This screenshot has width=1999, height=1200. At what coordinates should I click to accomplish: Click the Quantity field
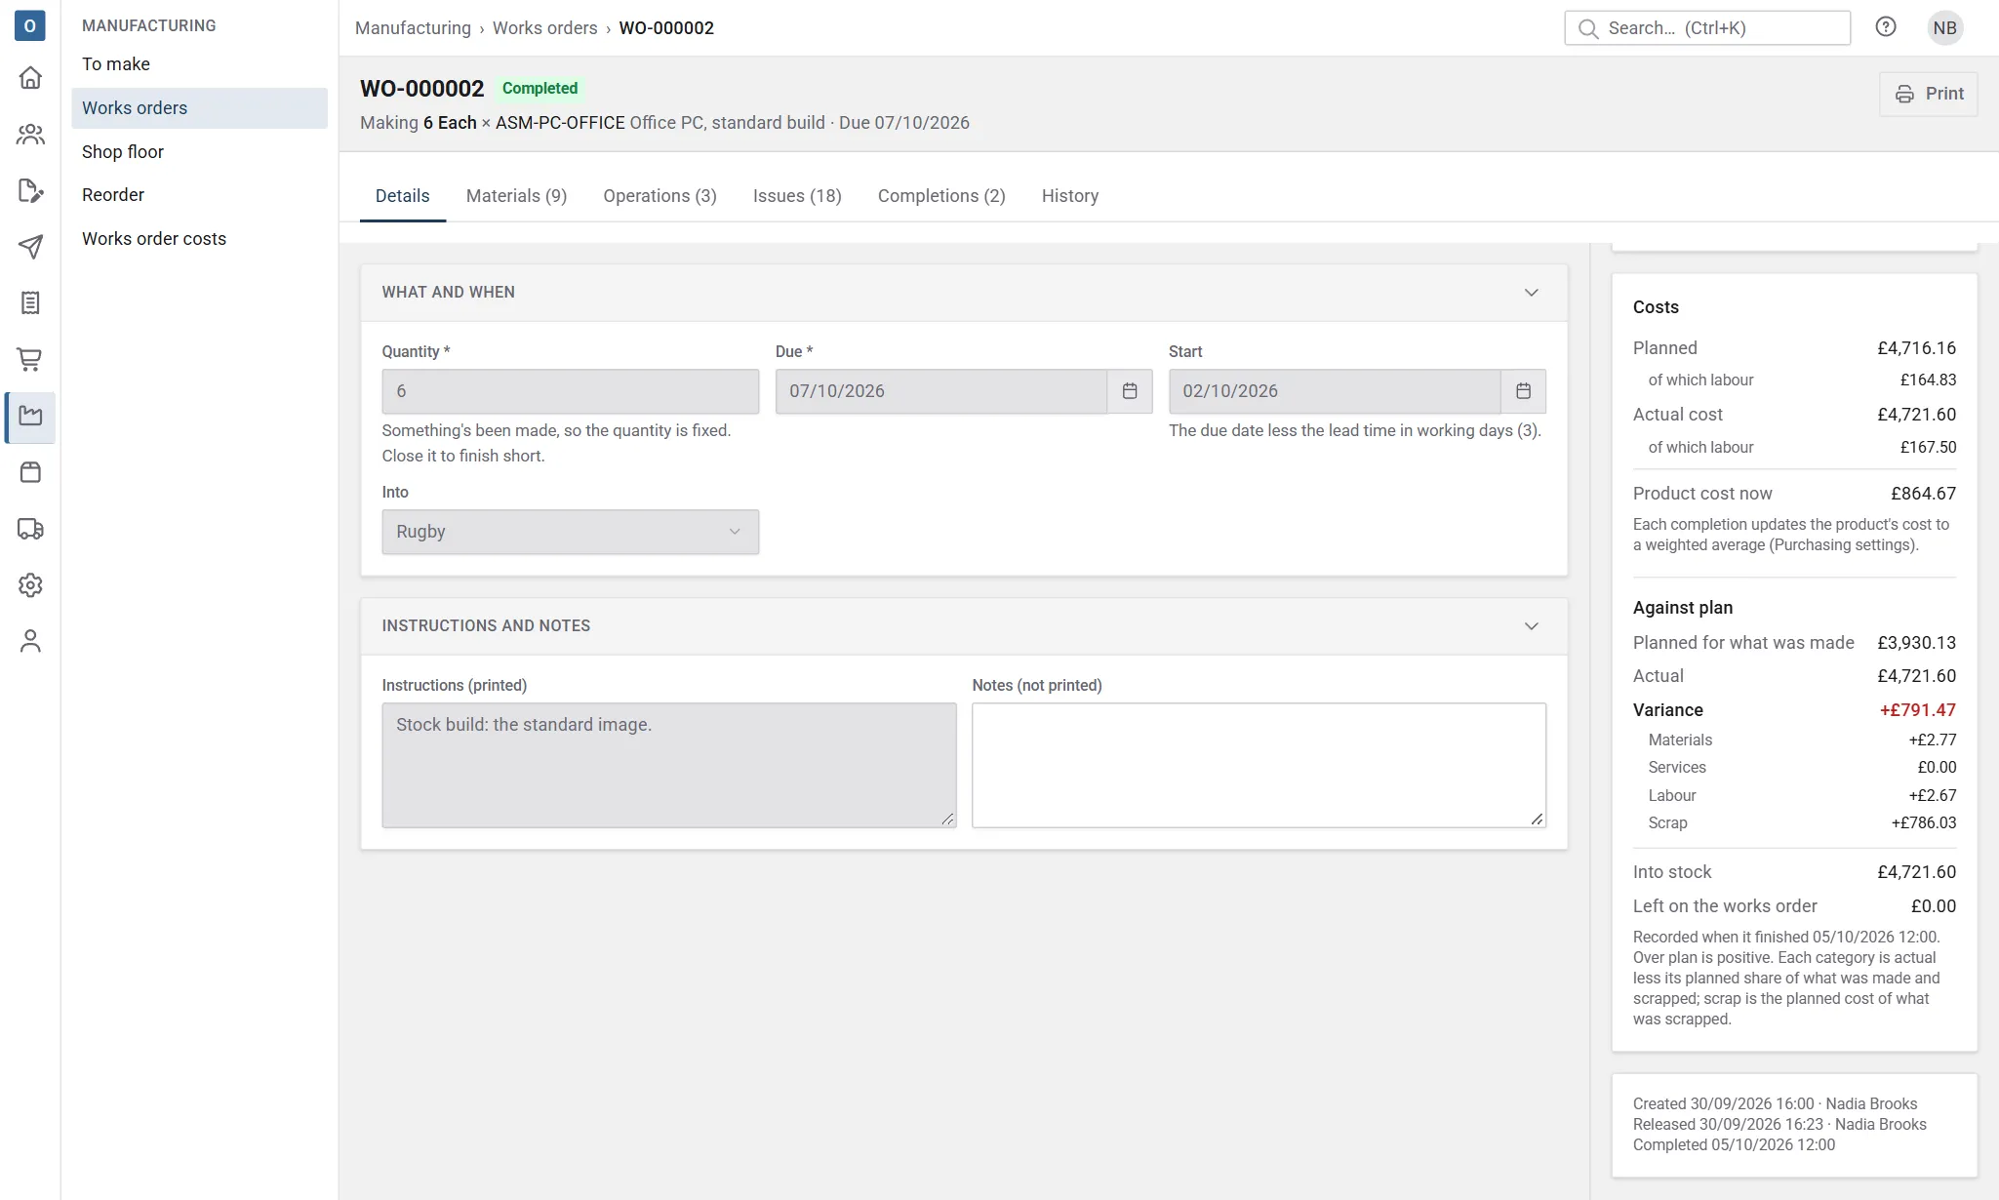(x=571, y=391)
